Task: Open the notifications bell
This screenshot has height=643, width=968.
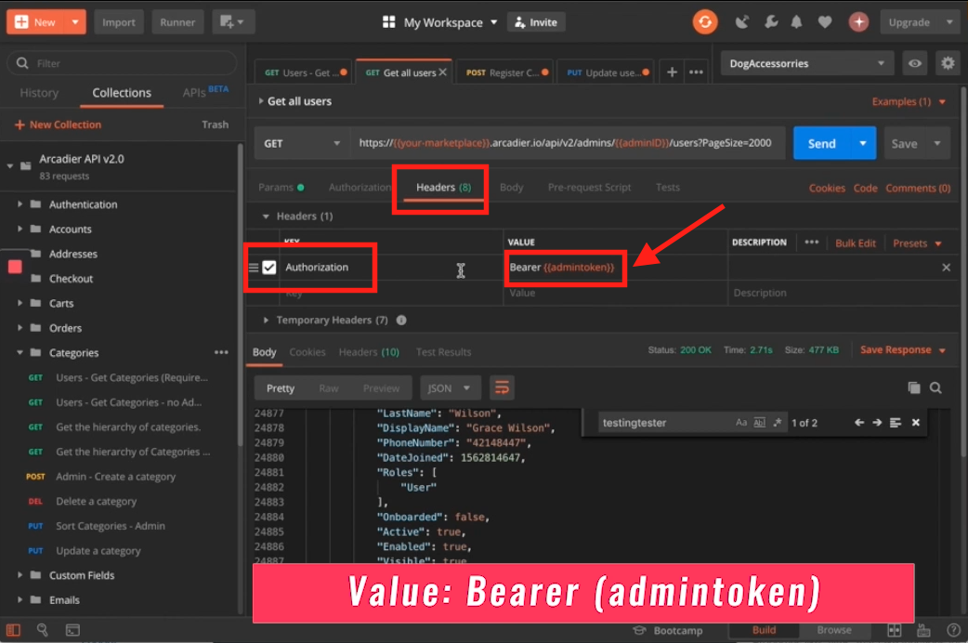Action: coord(796,22)
